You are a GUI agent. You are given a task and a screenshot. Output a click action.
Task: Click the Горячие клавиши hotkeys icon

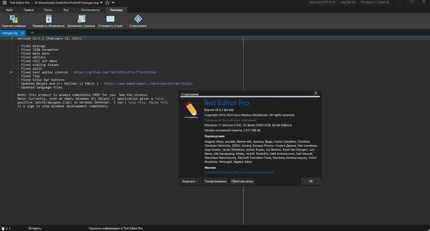point(14,19)
